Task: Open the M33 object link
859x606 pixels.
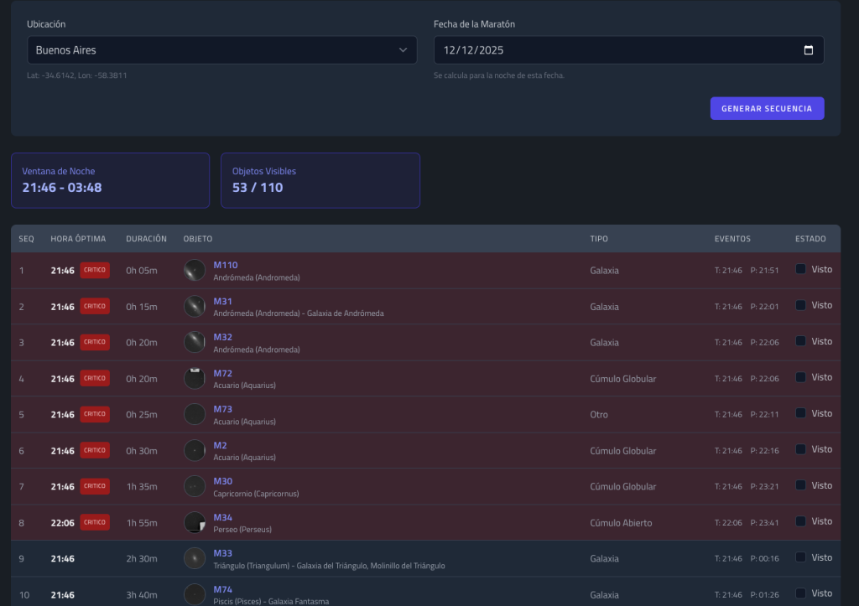Action: click(222, 553)
